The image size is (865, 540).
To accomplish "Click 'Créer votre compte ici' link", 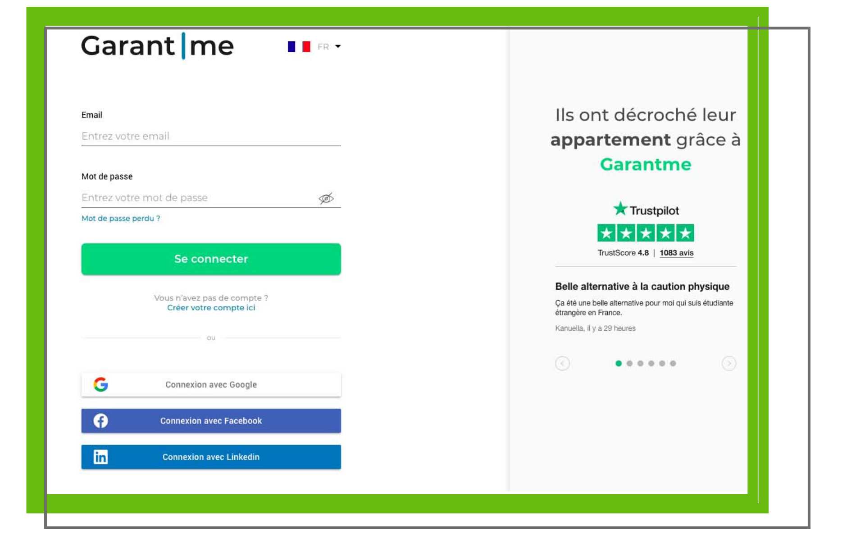I will 212,307.
